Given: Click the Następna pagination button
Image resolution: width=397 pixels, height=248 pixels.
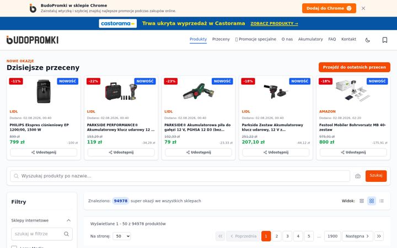Looking at the screenshot, I should point(357,236).
